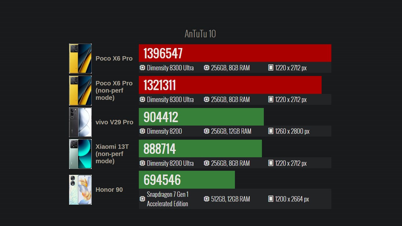Click Snapdragon 7 Gen 1 Accelerated Edition text
The image size is (402, 226).
tap(168, 199)
